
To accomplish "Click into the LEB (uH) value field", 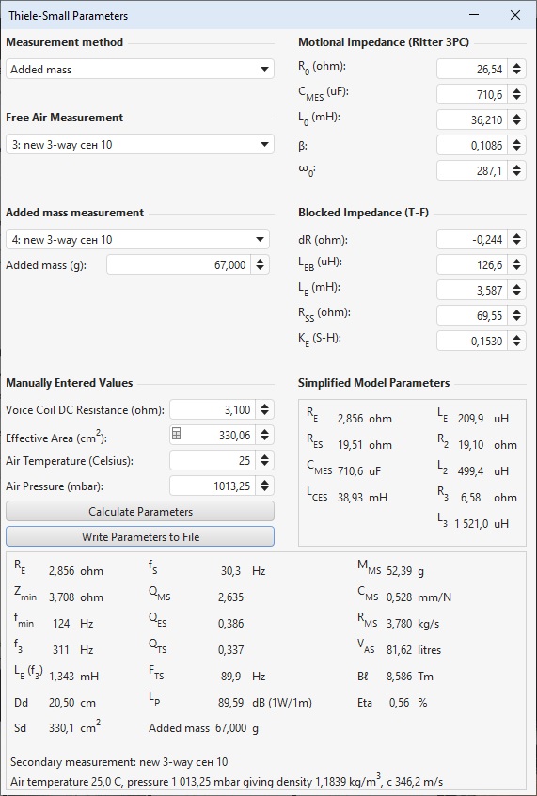I will 472,264.
